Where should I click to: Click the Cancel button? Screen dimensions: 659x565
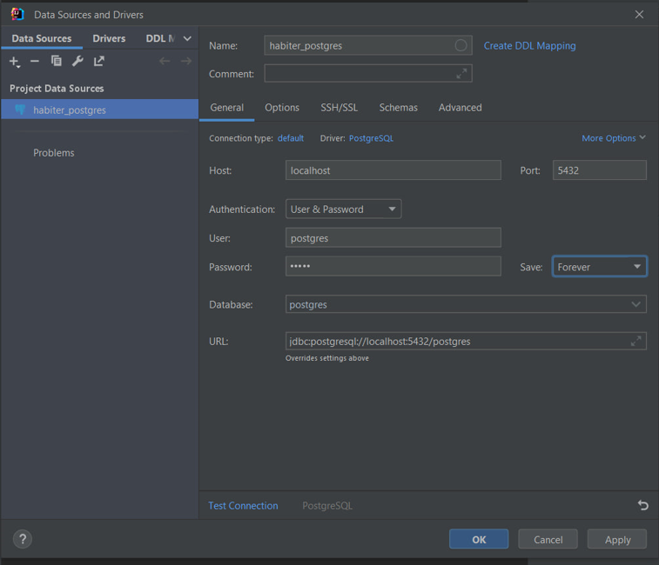pos(548,539)
